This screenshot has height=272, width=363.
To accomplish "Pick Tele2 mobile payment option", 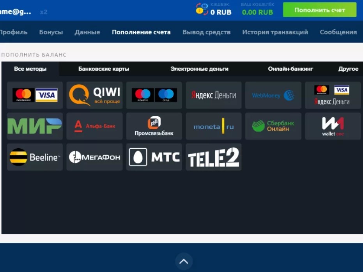I will [214, 157].
